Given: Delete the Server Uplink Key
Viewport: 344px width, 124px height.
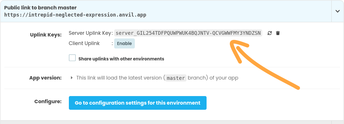Looking at the screenshot, I should pos(278,33).
